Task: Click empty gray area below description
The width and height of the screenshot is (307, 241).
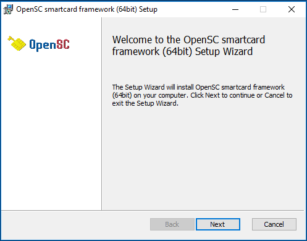Action: 203,159
